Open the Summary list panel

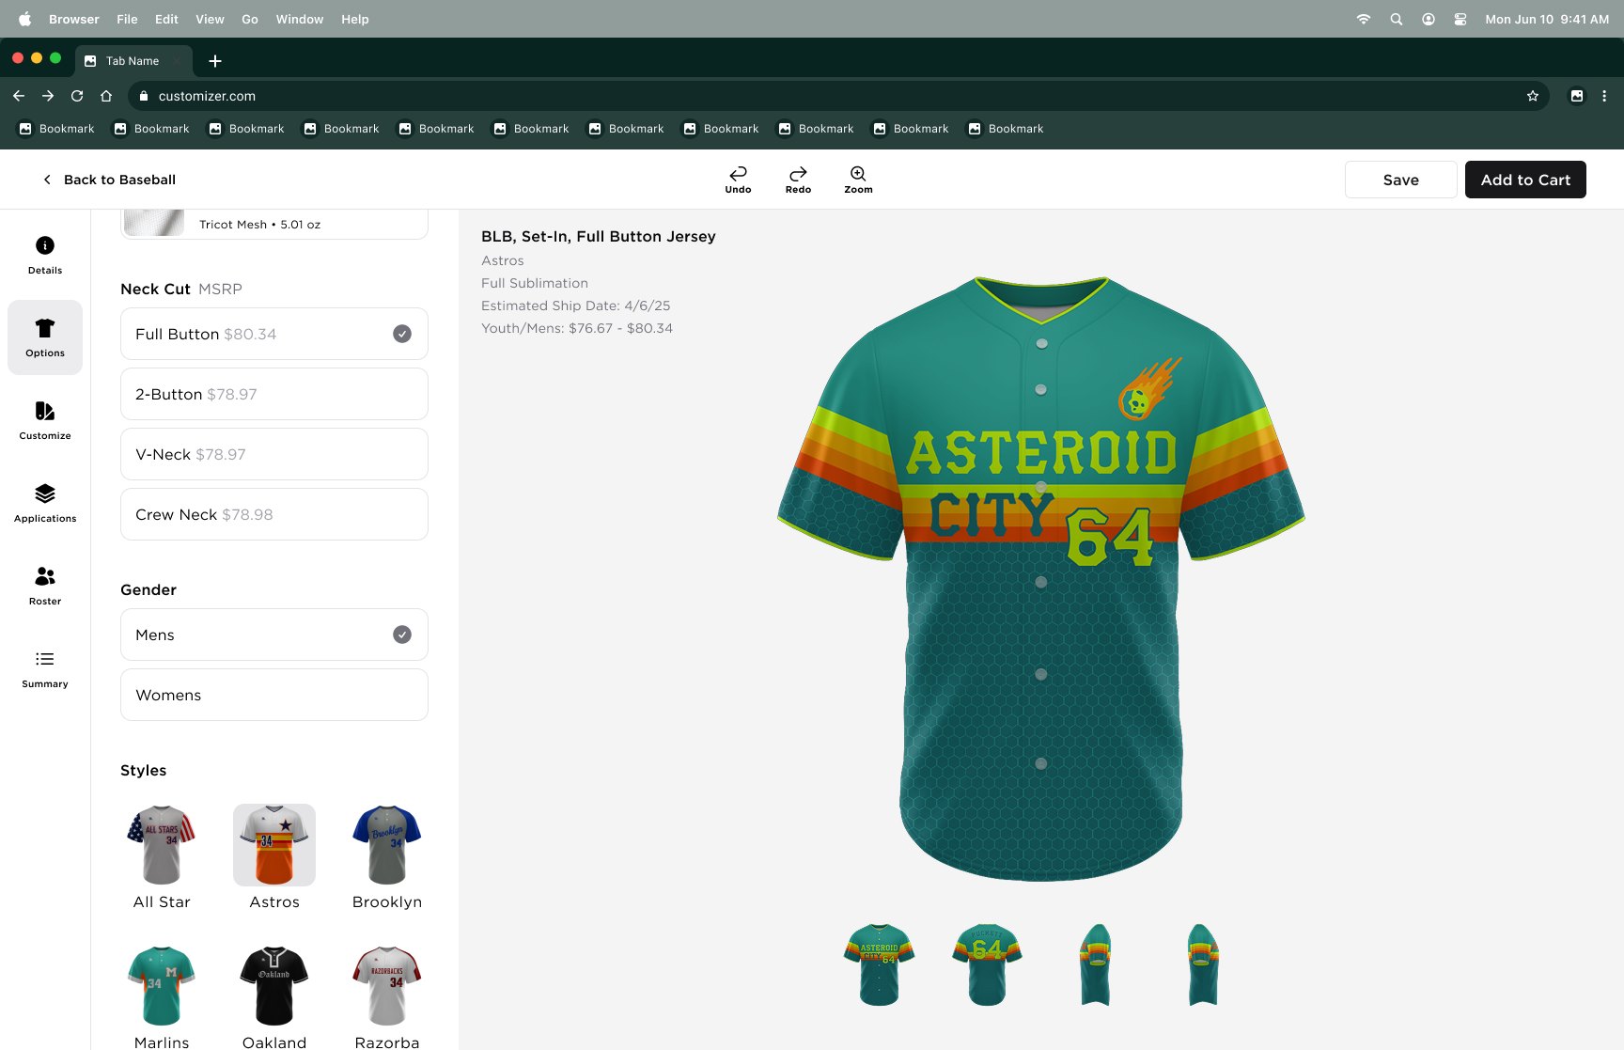[45, 668]
